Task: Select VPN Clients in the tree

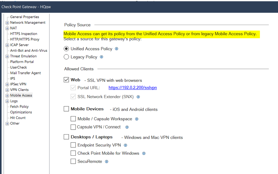Action: 19,90
